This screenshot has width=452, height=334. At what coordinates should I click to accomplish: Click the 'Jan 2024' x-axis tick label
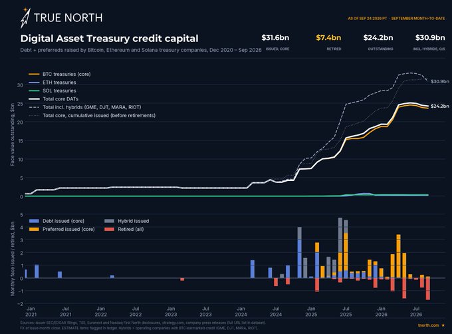[241, 311]
